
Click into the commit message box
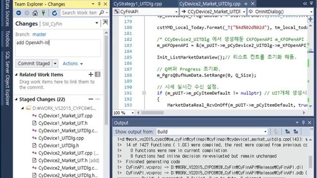pos(58,48)
